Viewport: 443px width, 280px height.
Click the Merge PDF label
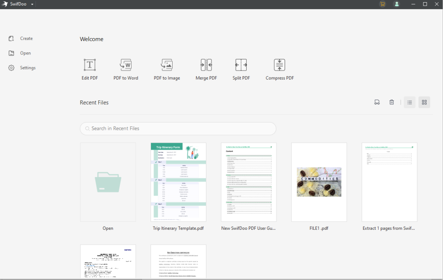206,78
